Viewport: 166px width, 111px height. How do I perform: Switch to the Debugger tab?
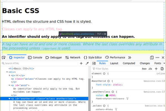coord(54,57)
